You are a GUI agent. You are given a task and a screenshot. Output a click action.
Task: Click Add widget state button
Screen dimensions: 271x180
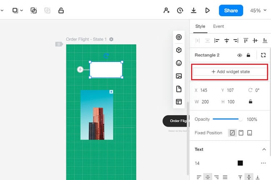click(x=230, y=72)
